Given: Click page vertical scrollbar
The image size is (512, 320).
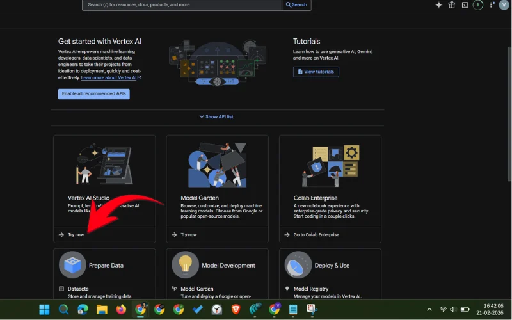Looking at the screenshot, I should click(509, 115).
